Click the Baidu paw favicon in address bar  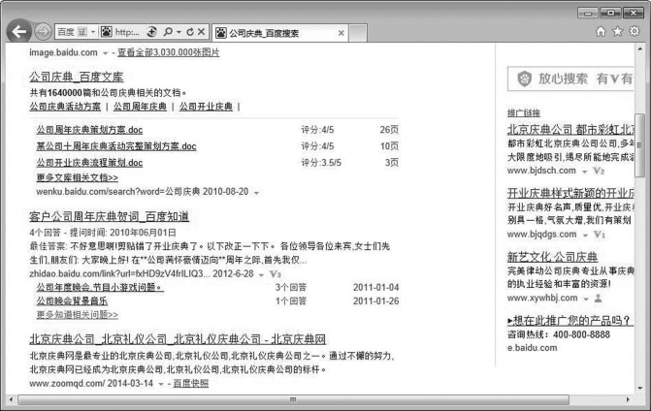107,32
